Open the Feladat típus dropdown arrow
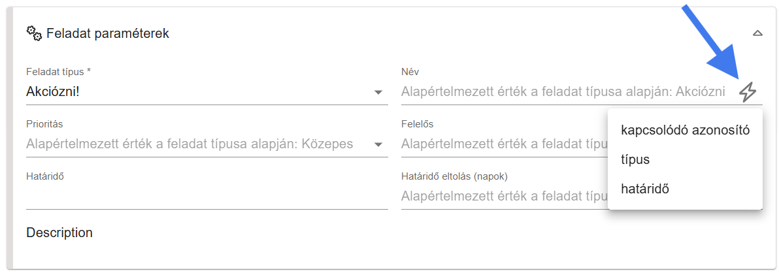Screen dimensions: 779x275 click(378, 93)
